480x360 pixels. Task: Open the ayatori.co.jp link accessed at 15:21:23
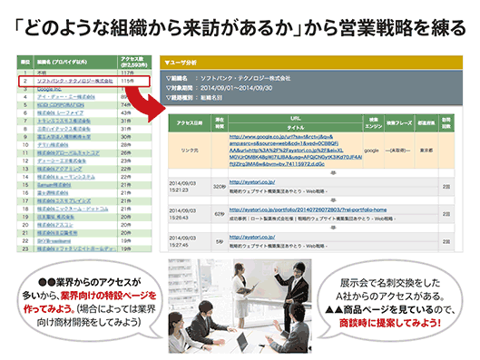(252, 182)
